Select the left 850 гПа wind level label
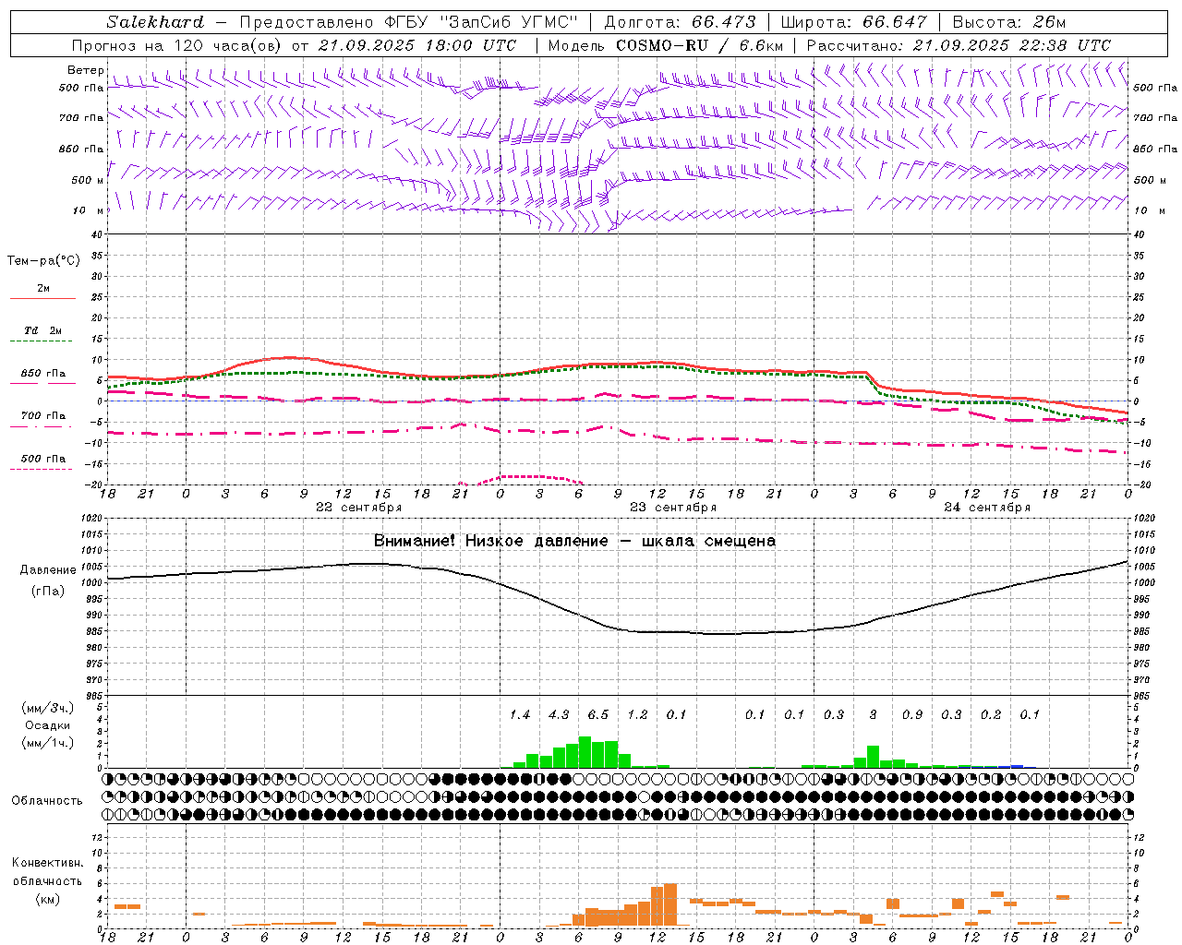The image size is (1182, 945). tap(82, 149)
